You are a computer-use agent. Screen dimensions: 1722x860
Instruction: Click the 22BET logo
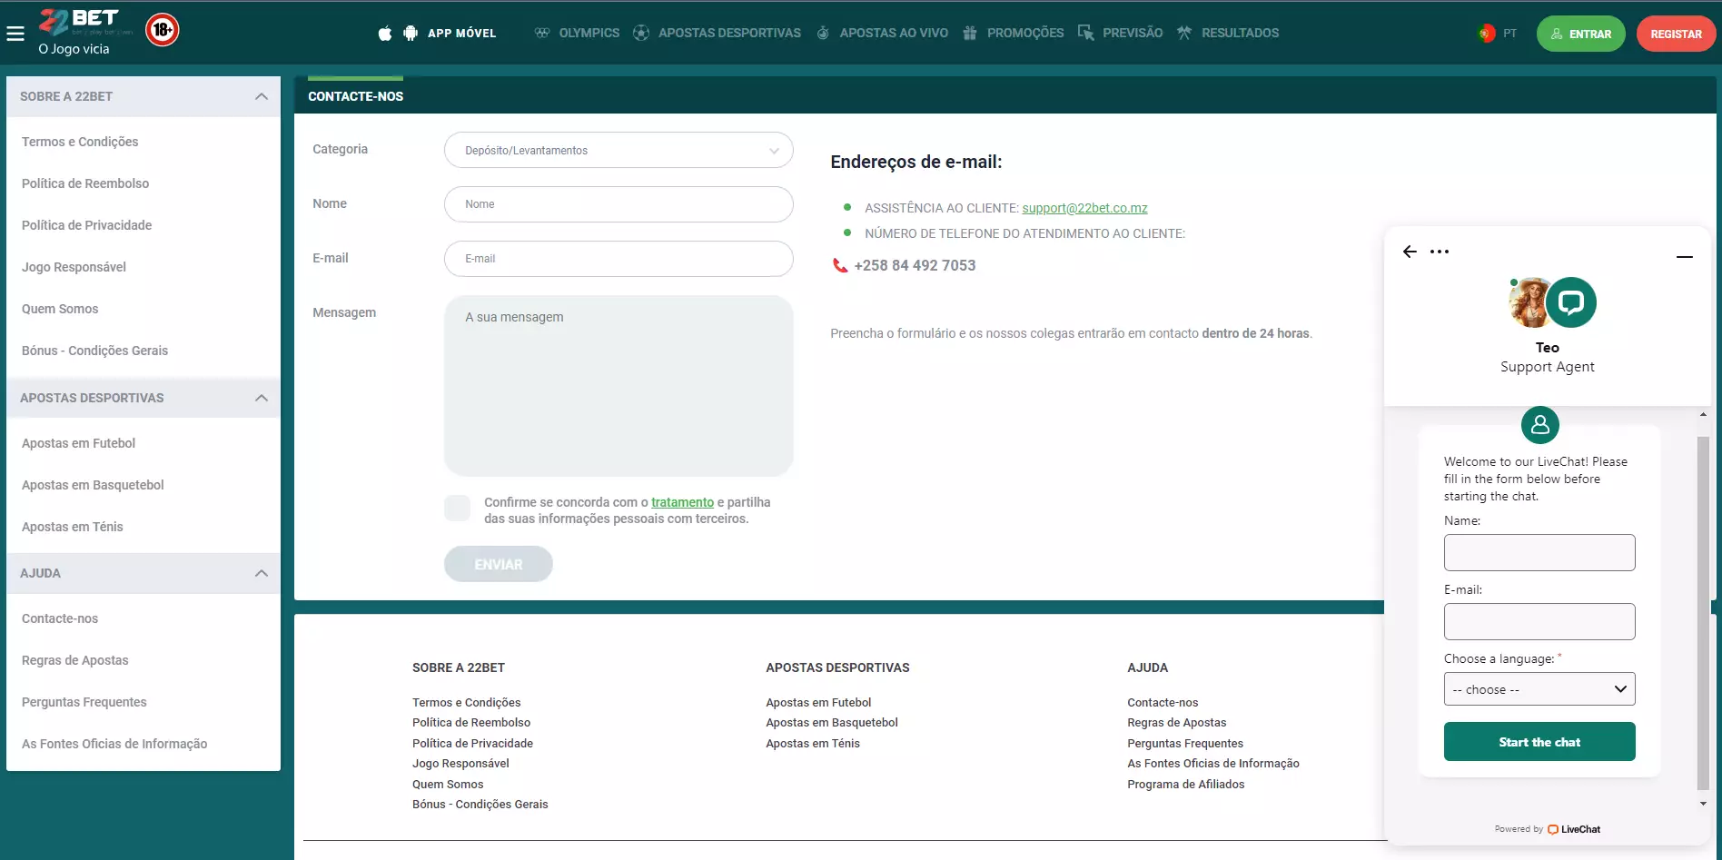(80, 23)
